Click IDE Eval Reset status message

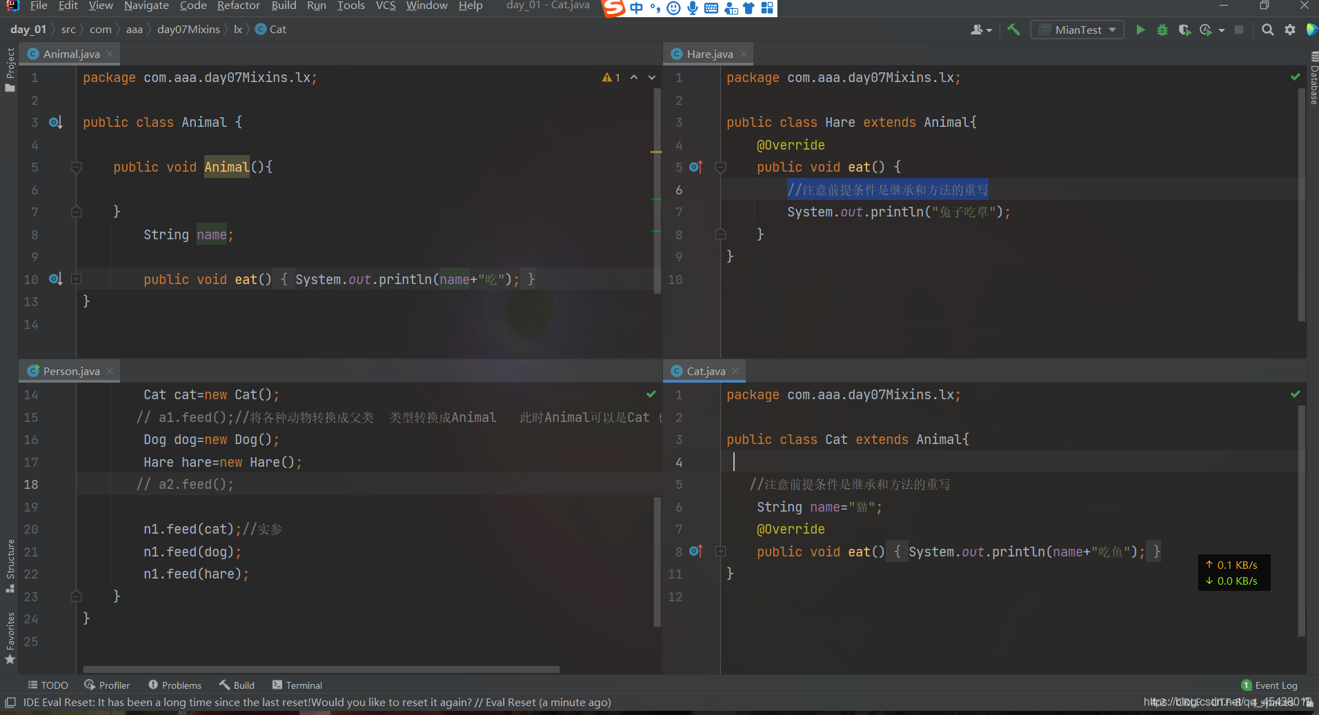click(317, 702)
